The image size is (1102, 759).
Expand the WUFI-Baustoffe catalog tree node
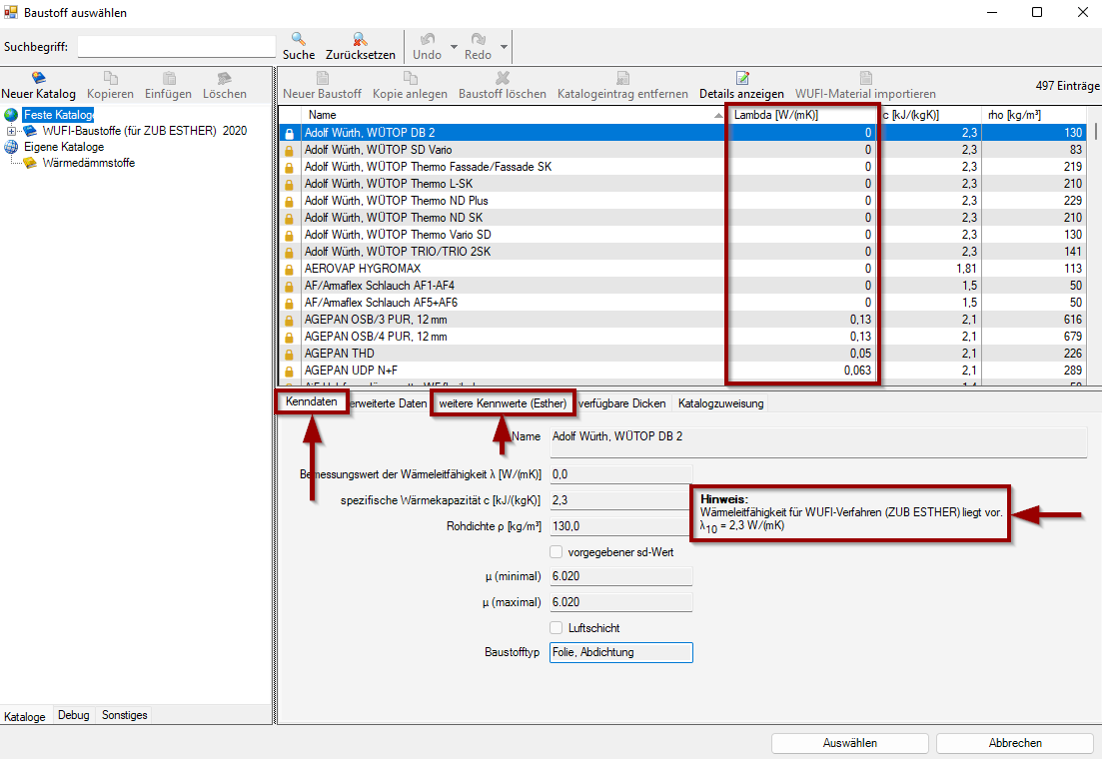(11, 131)
